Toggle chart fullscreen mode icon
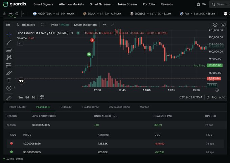Image resolution: width=230 pixels, height=163 pixels. (x=42, y=25)
